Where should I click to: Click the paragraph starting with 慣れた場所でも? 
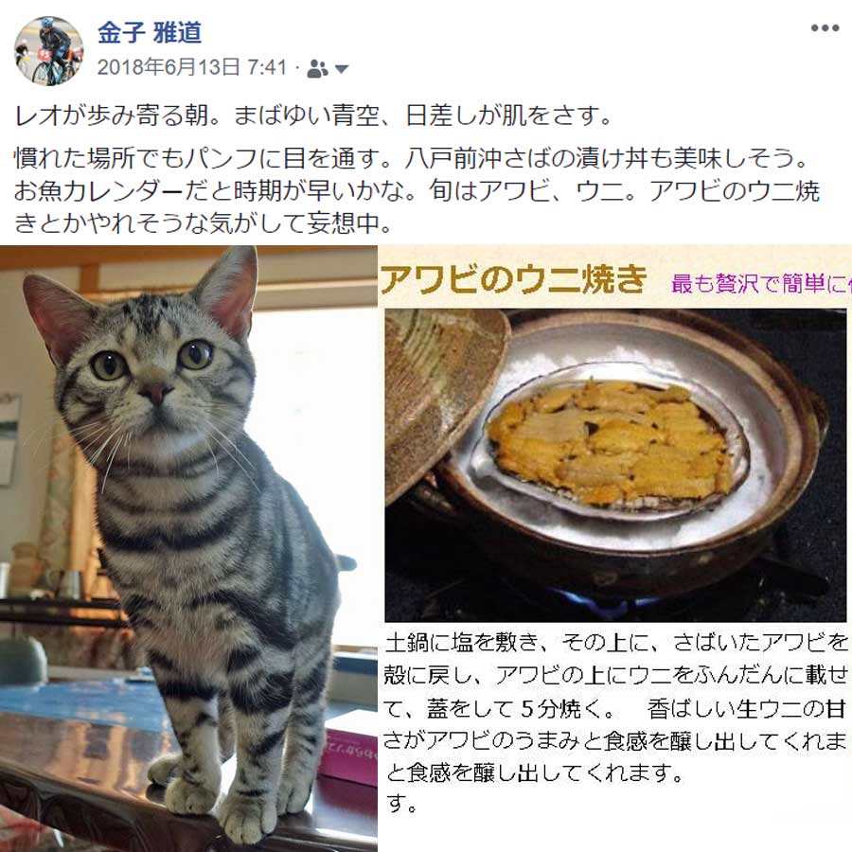(417, 190)
